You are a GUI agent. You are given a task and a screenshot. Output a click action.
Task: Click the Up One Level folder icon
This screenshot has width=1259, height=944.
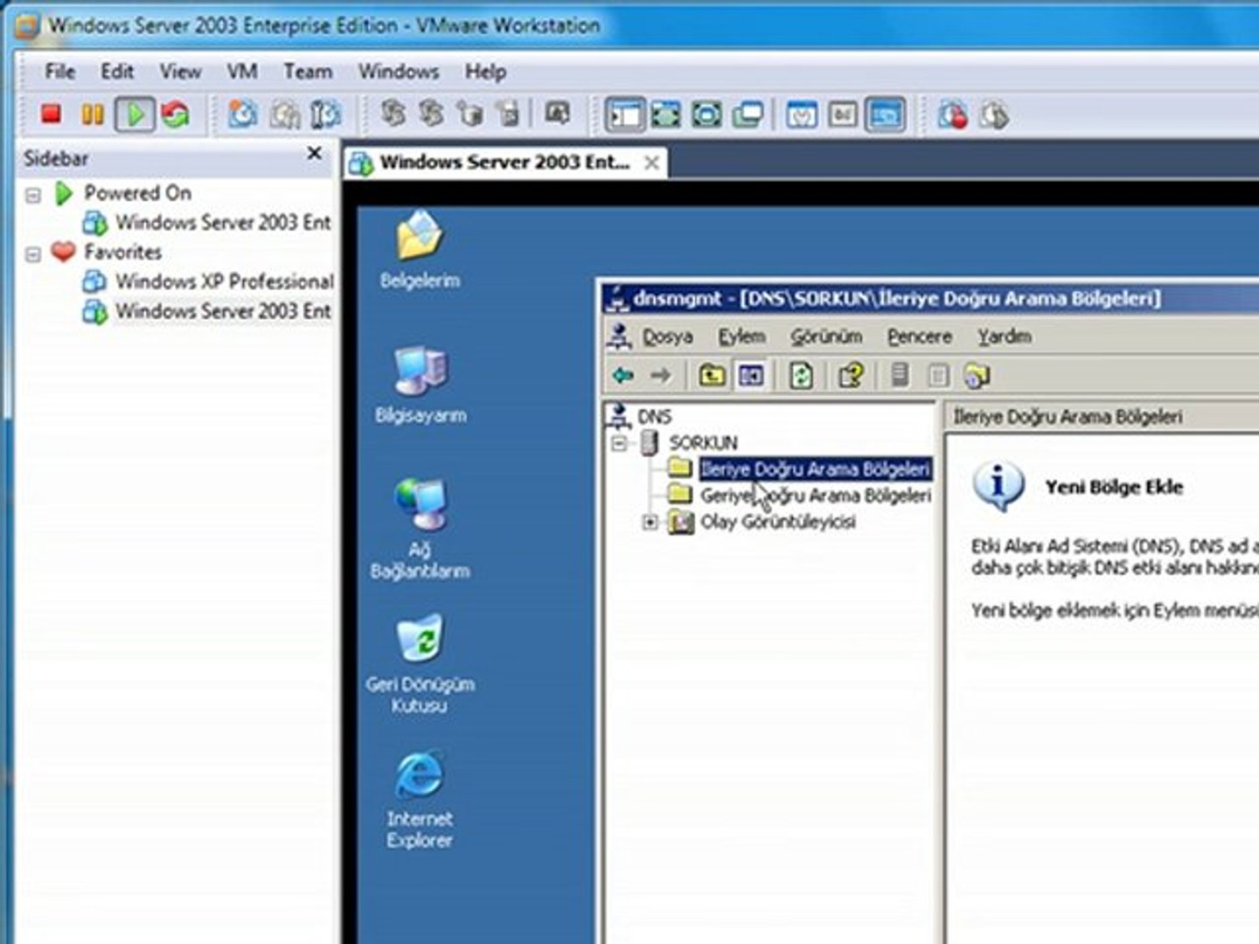(712, 376)
